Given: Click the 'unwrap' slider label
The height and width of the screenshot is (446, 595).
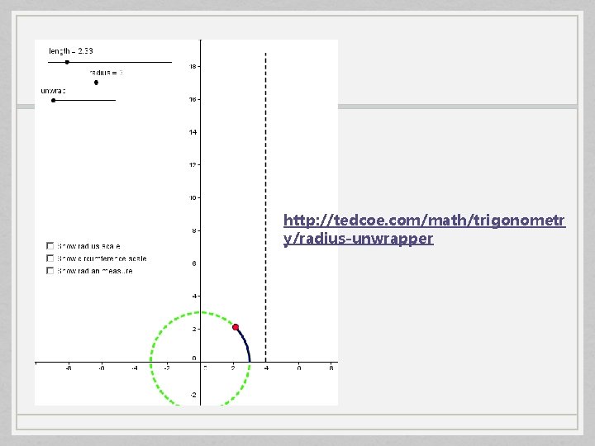Looking at the screenshot, I should 53,91.
